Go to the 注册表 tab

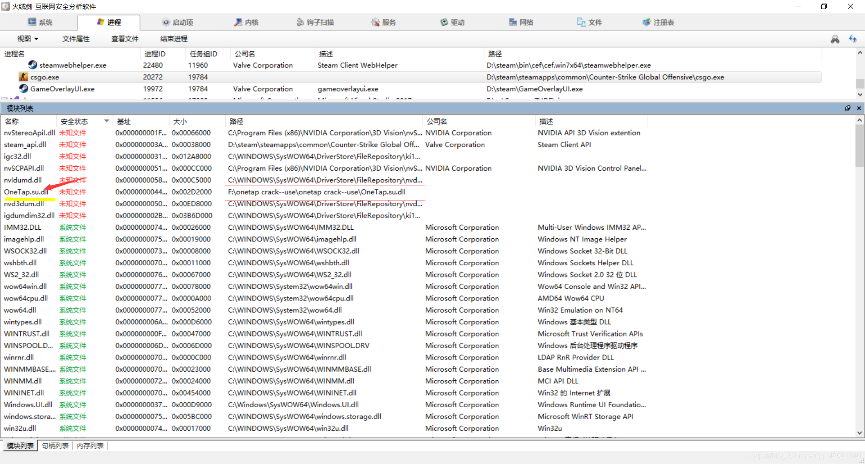pos(658,23)
